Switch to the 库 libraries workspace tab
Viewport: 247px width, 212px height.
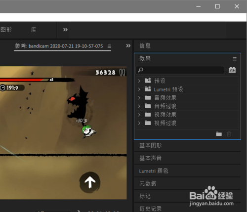pyautogui.click(x=34, y=30)
